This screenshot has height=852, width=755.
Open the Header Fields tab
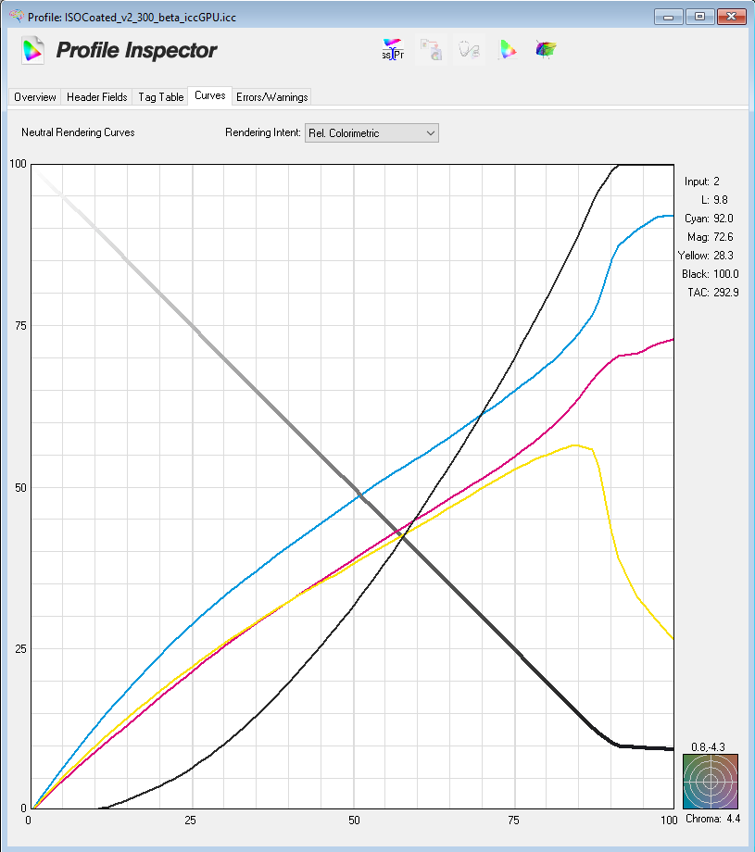pyautogui.click(x=95, y=96)
